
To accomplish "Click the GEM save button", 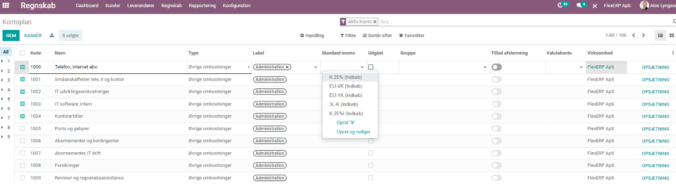I will click(11, 35).
